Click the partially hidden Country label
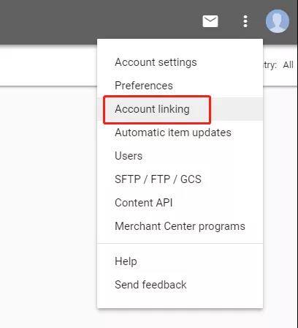 click(x=270, y=65)
